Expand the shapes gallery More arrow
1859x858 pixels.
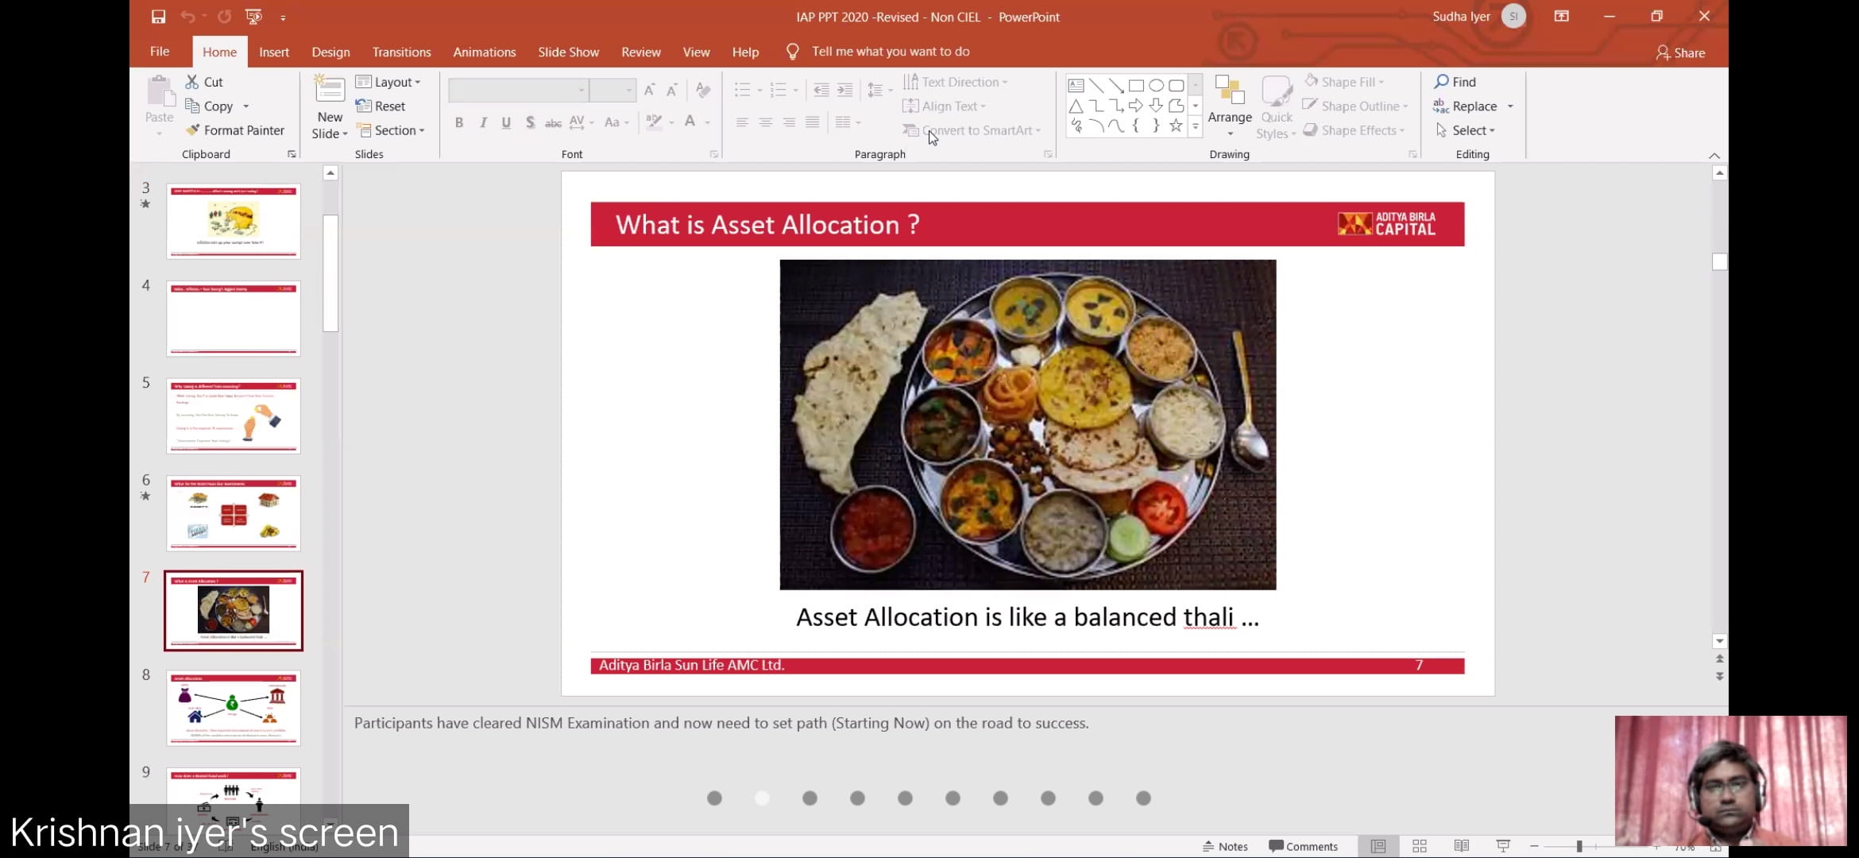(x=1196, y=126)
